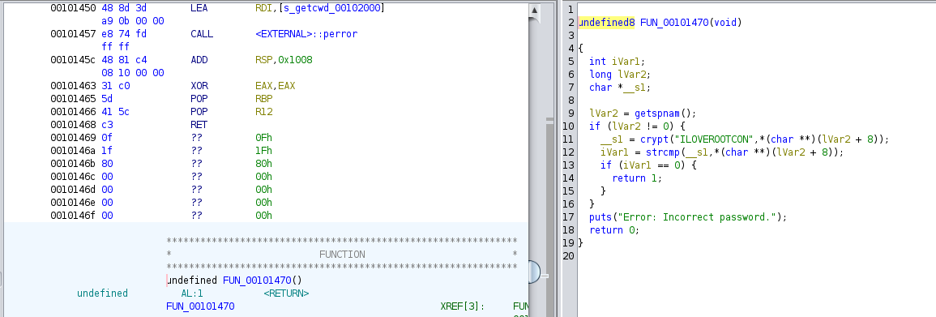Viewport: 936px width, 317px height.
Task: Click FUN_00101470 name in decompiler signature
Action: click(674, 23)
